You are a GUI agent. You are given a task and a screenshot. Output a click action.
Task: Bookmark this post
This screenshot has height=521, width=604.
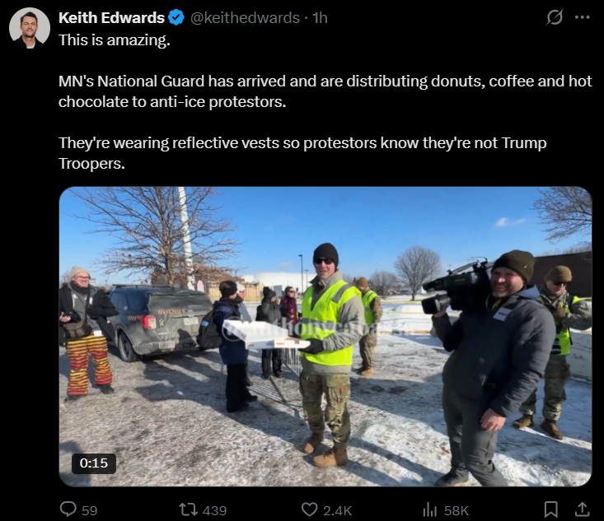[550, 509]
